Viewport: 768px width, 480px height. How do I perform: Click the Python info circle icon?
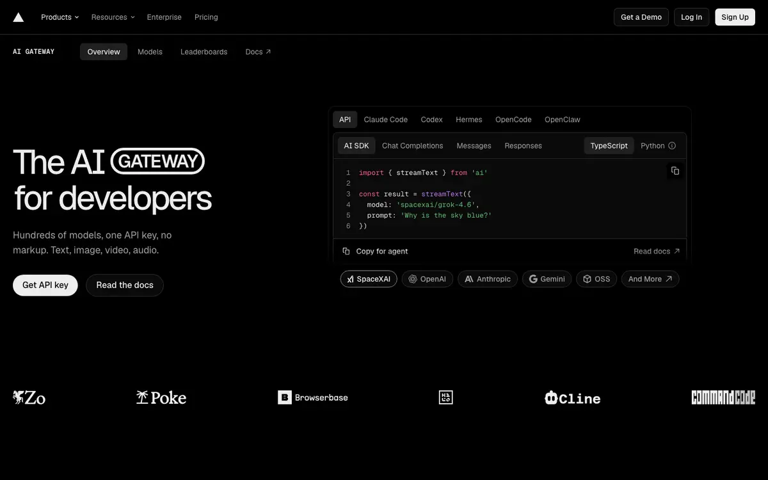pyautogui.click(x=672, y=146)
